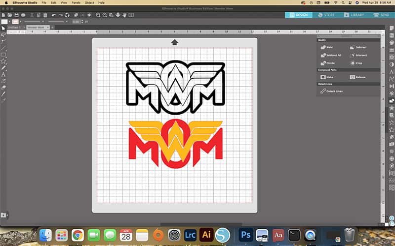Viewport: 395px width, 246px height.
Task: Click the Detach Lines button
Action: [x=331, y=91]
